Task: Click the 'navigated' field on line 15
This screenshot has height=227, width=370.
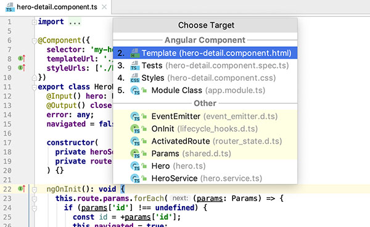Action: tap(66, 124)
